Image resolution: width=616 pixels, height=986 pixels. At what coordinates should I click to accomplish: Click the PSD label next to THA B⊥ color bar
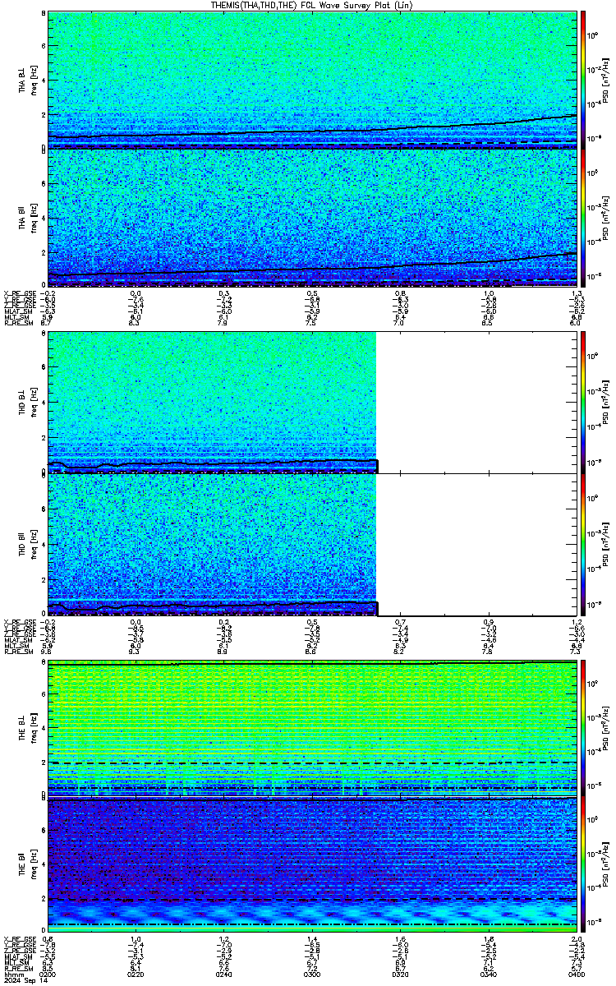[606, 80]
